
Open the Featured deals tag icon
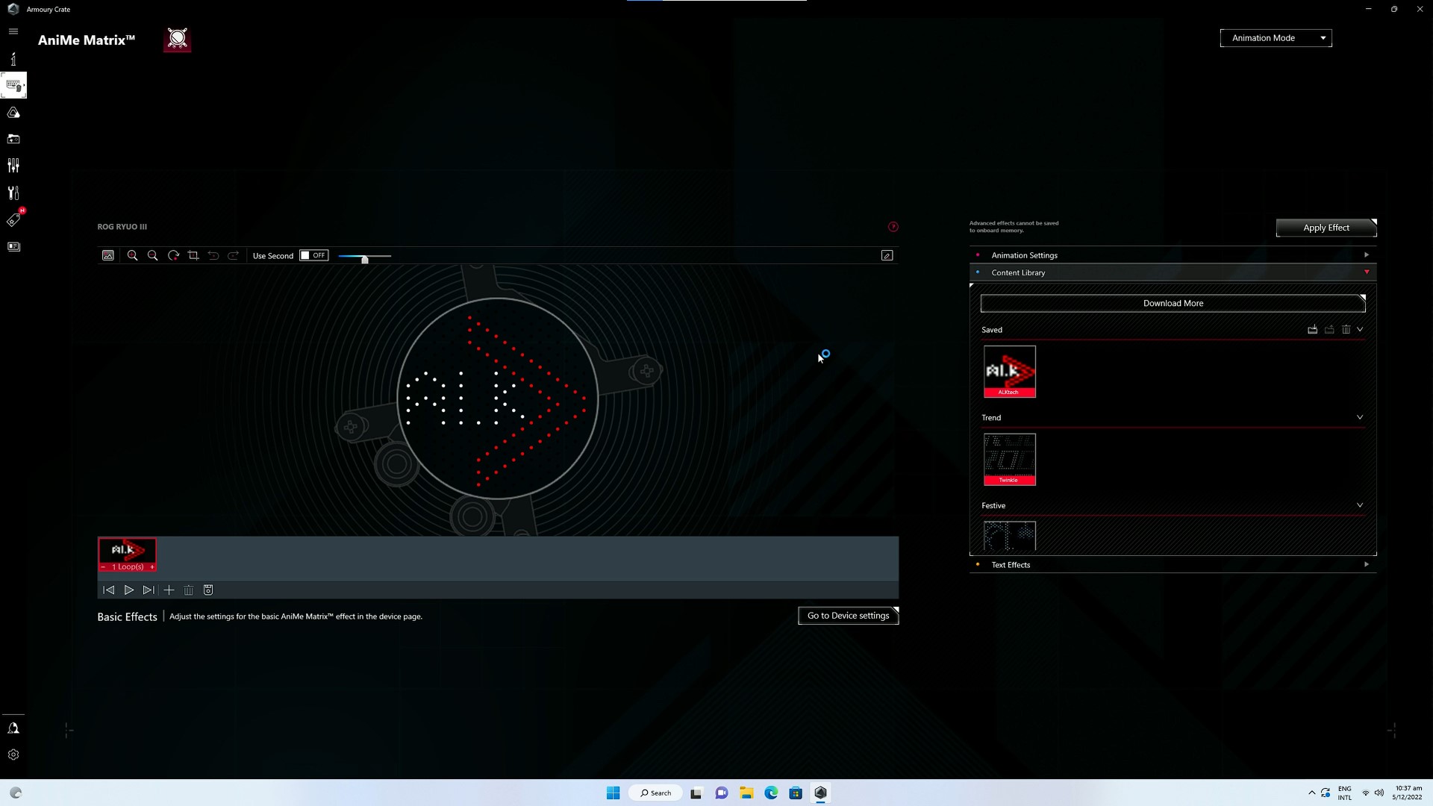point(13,219)
